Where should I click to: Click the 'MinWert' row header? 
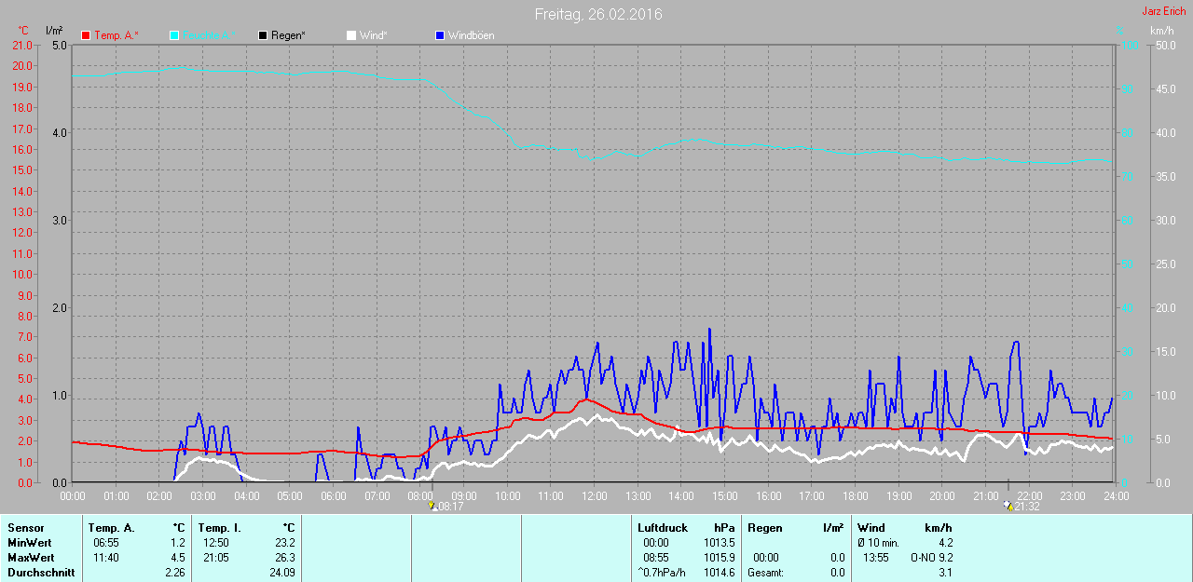point(29,543)
